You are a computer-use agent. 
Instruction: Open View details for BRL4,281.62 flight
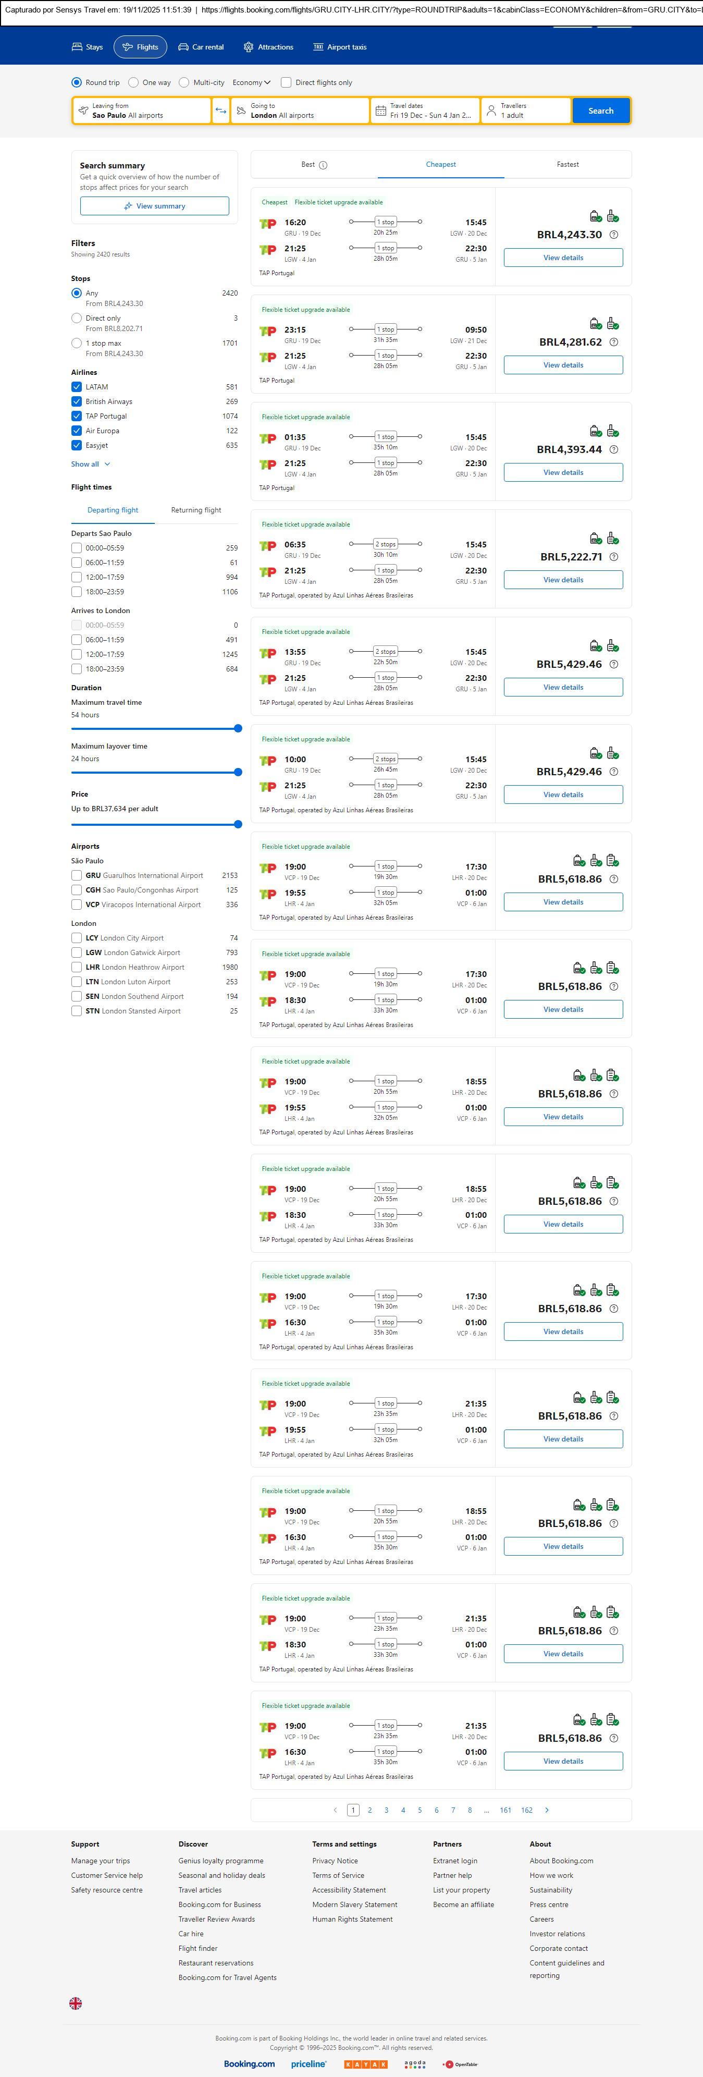click(563, 365)
